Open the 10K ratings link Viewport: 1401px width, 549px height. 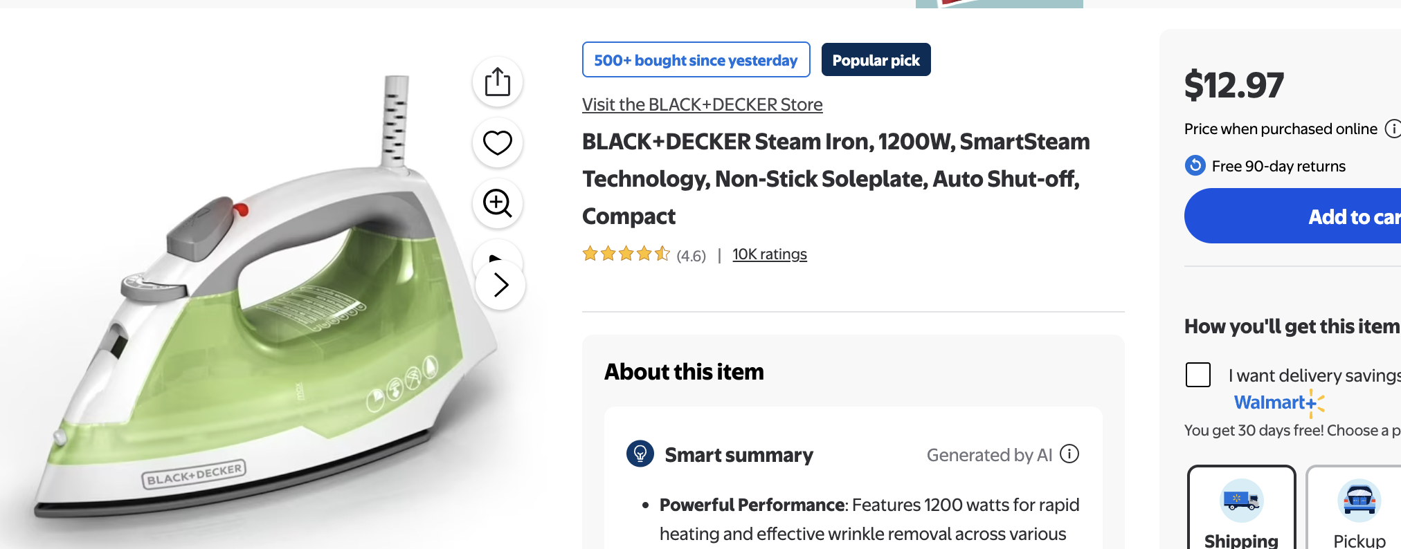click(x=769, y=254)
